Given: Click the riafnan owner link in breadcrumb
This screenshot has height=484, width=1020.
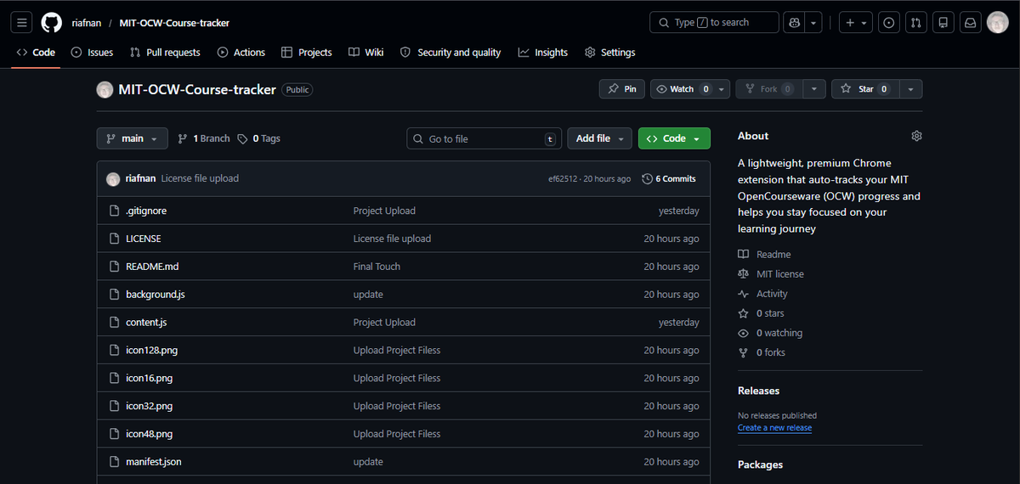Looking at the screenshot, I should click(87, 23).
